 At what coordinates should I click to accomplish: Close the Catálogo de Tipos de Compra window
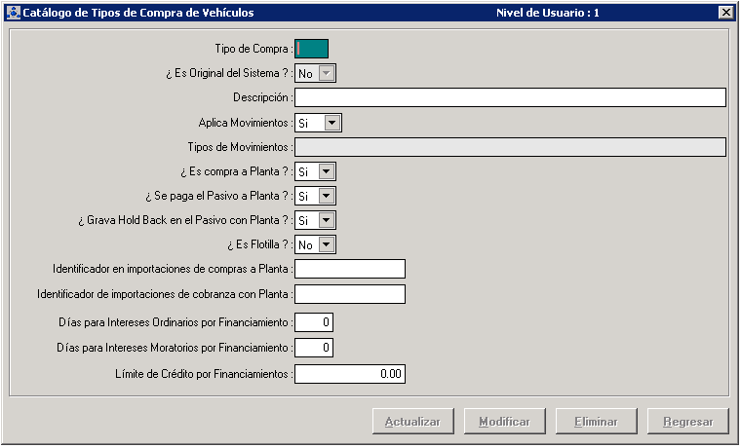724,13
